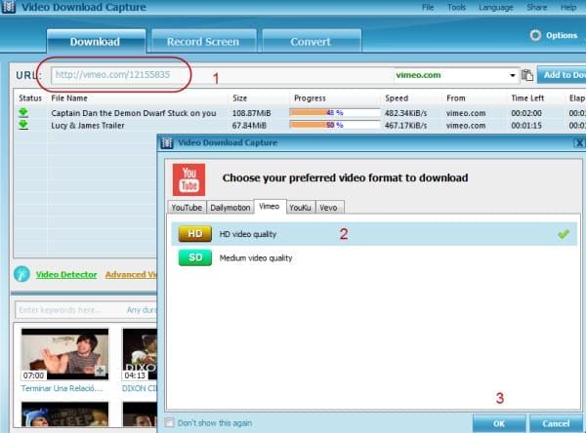Image resolution: width=586 pixels, height=433 pixels.
Task: Click the 108.87MiB size cell
Action: pyautogui.click(x=252, y=113)
